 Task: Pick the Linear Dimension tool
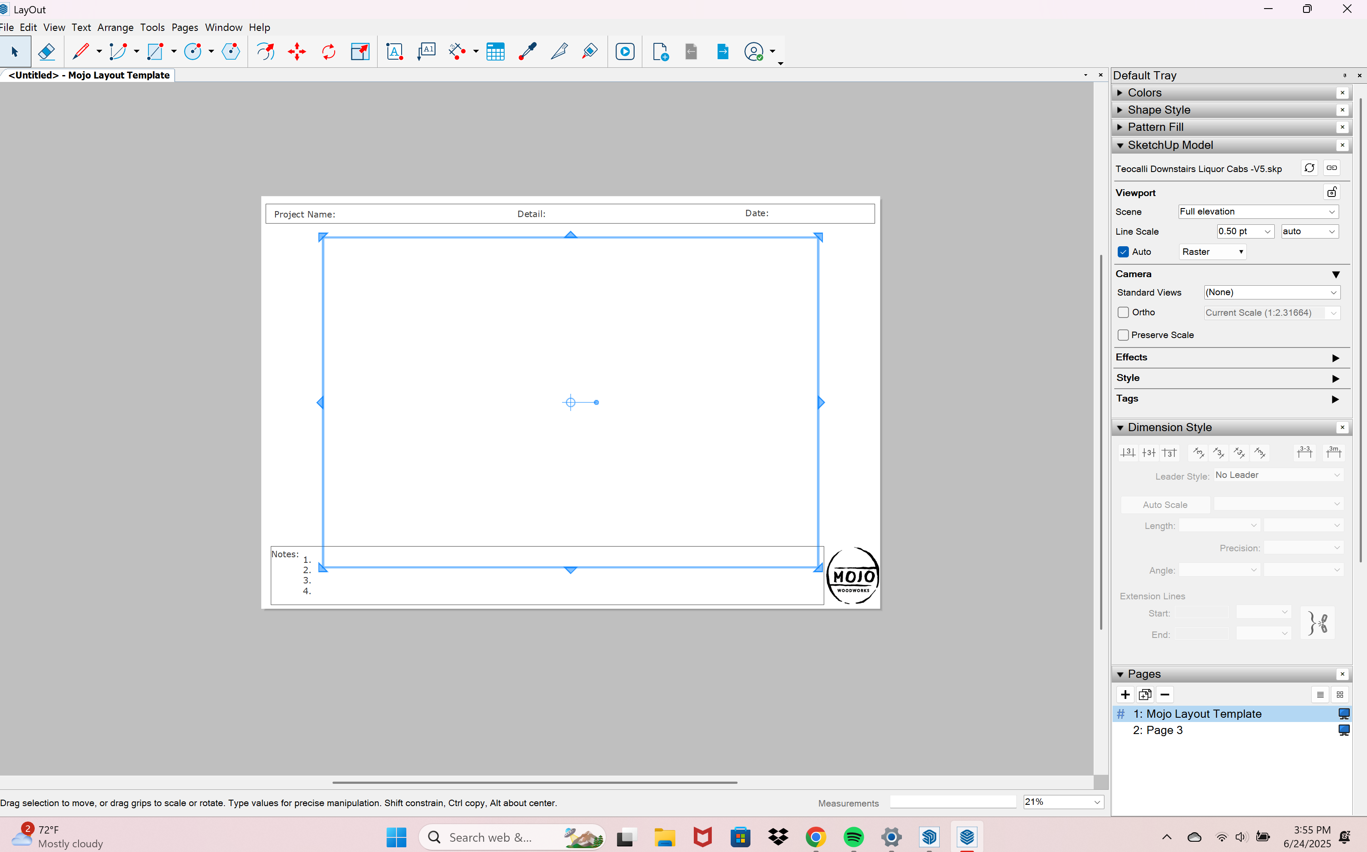tap(457, 52)
